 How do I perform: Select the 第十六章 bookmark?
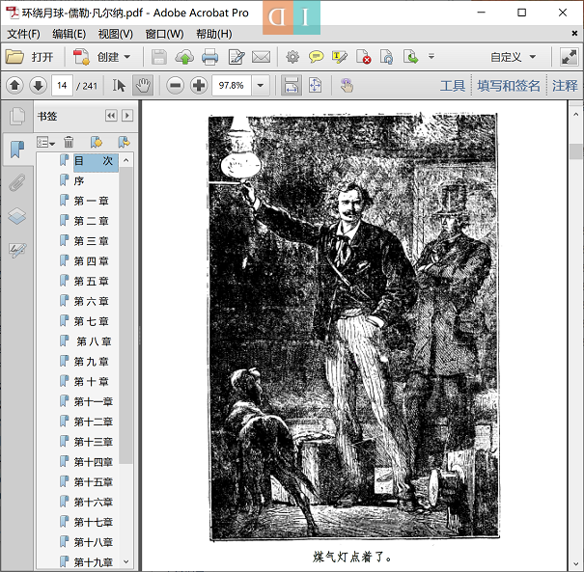click(93, 503)
